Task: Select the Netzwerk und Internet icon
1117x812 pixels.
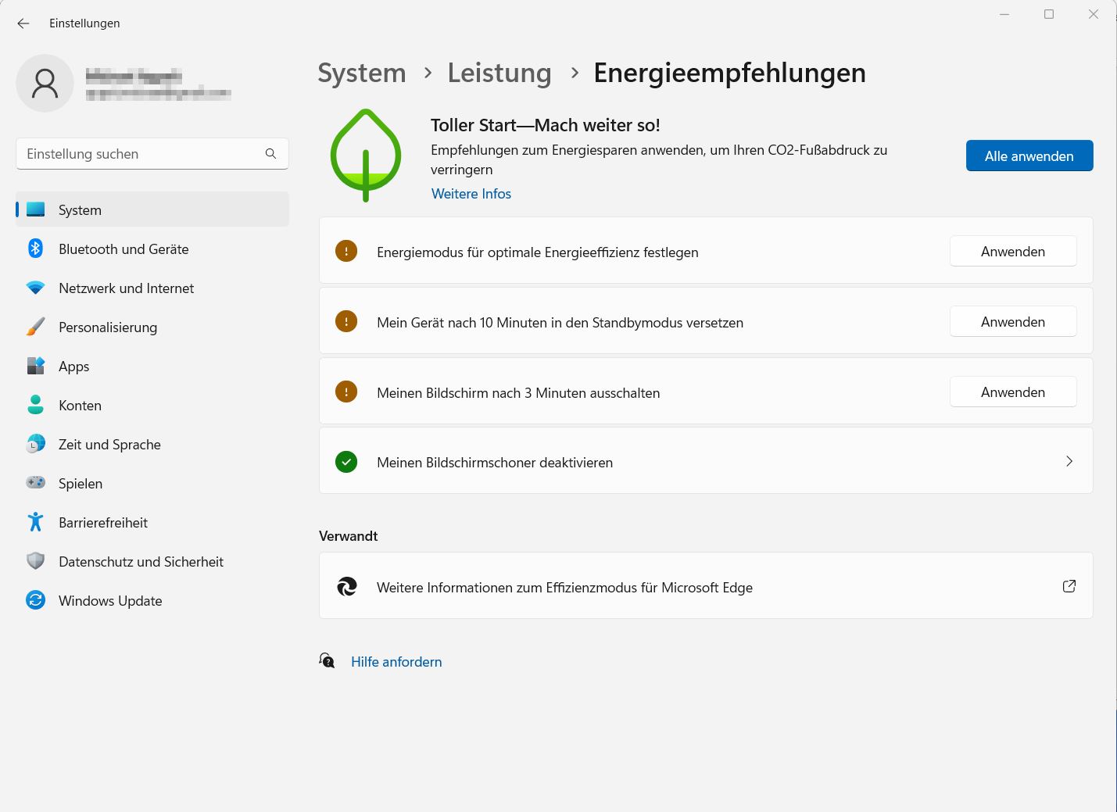Action: click(35, 288)
